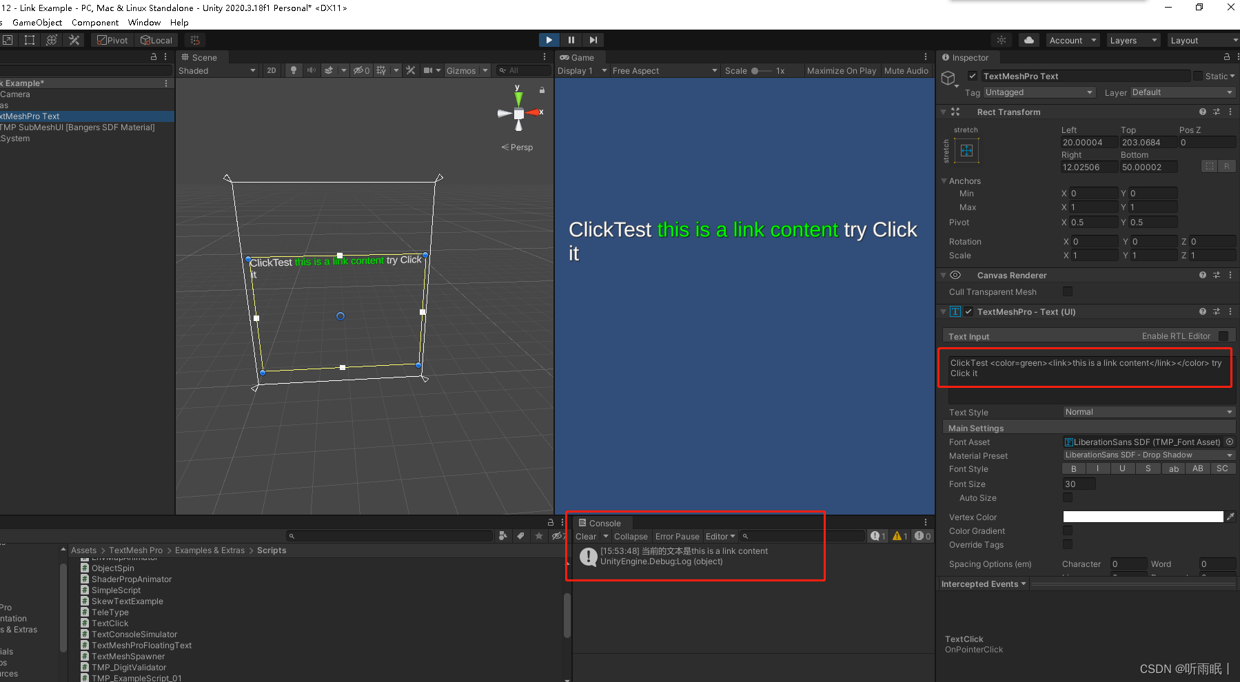Toggle scene audio speaker icon
The image size is (1240, 682).
coord(312,70)
